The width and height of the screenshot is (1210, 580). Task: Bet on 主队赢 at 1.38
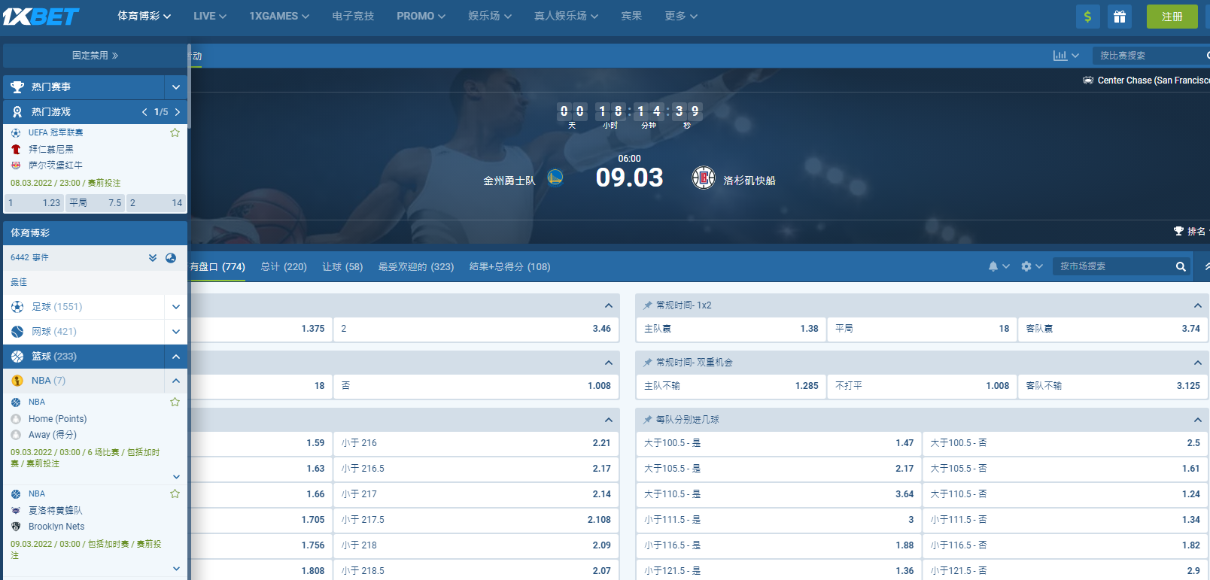coord(731,329)
